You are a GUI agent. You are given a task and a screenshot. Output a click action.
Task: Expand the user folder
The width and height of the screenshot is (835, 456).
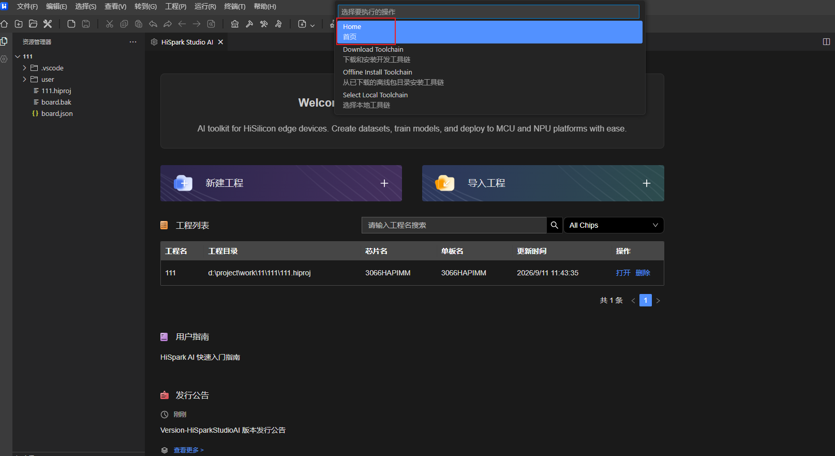point(24,79)
